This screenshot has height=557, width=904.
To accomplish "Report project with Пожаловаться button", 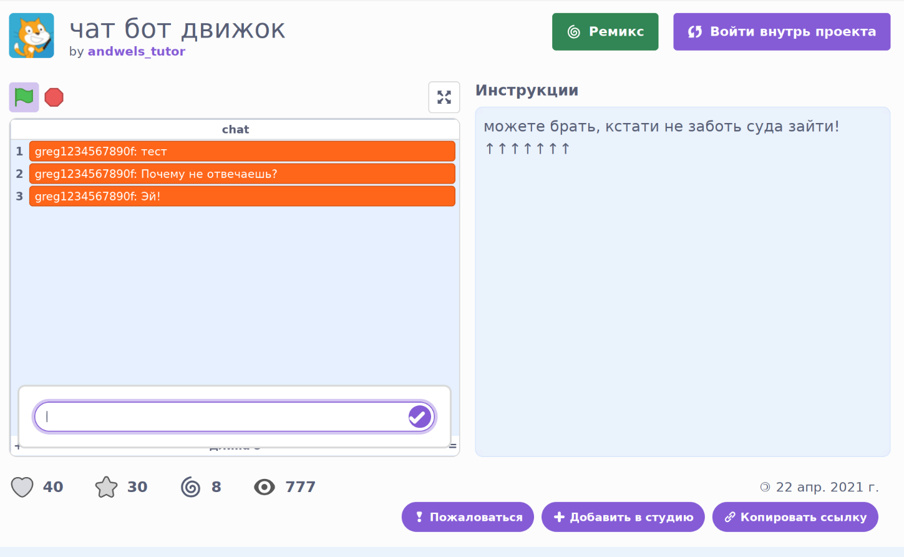I will pos(467,517).
